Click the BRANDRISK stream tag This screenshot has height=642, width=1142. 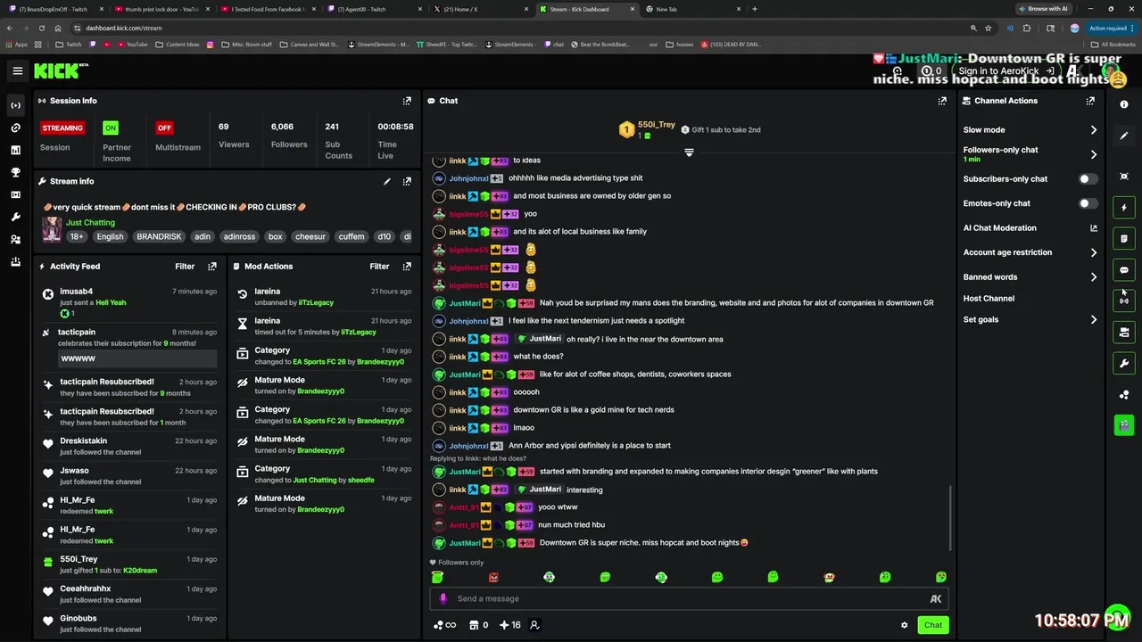[159, 237]
